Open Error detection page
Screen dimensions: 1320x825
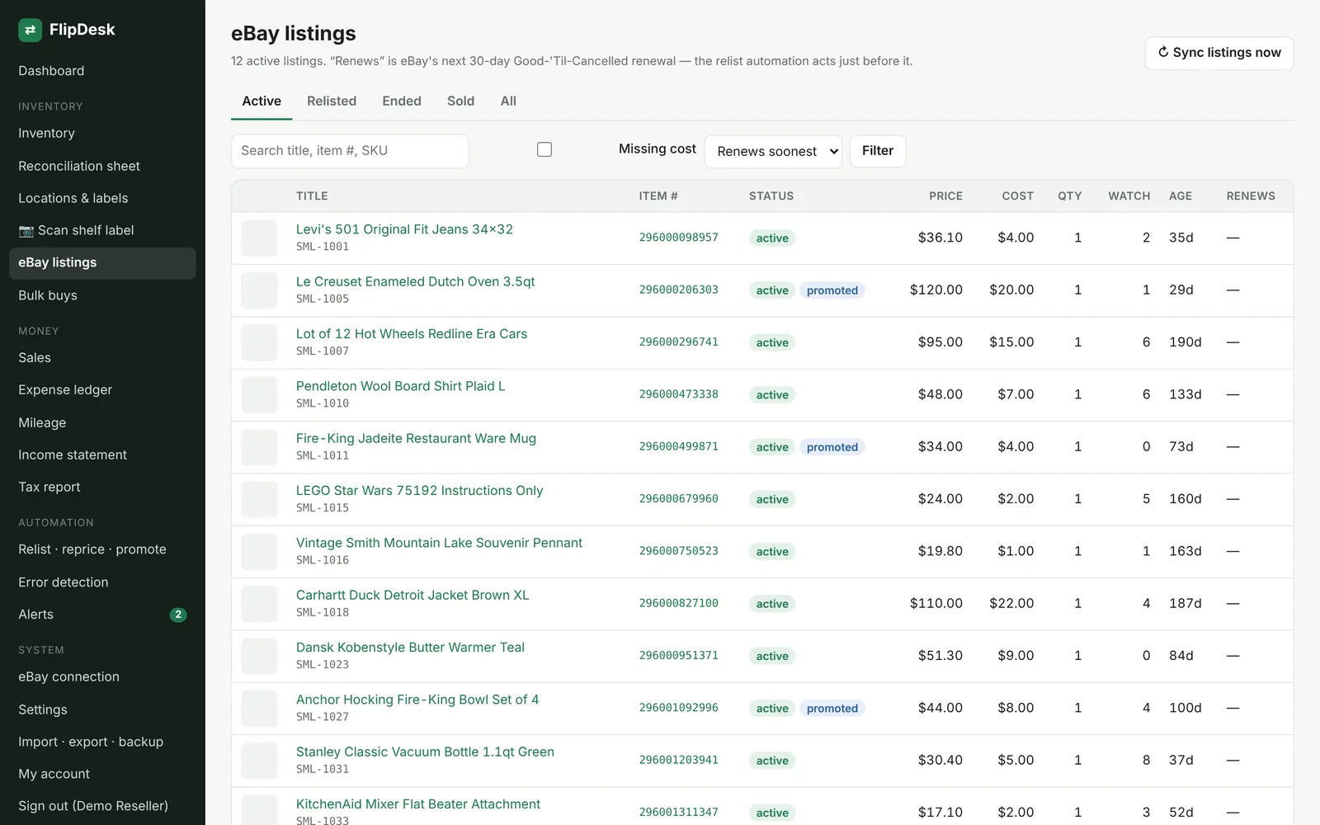pos(102,582)
